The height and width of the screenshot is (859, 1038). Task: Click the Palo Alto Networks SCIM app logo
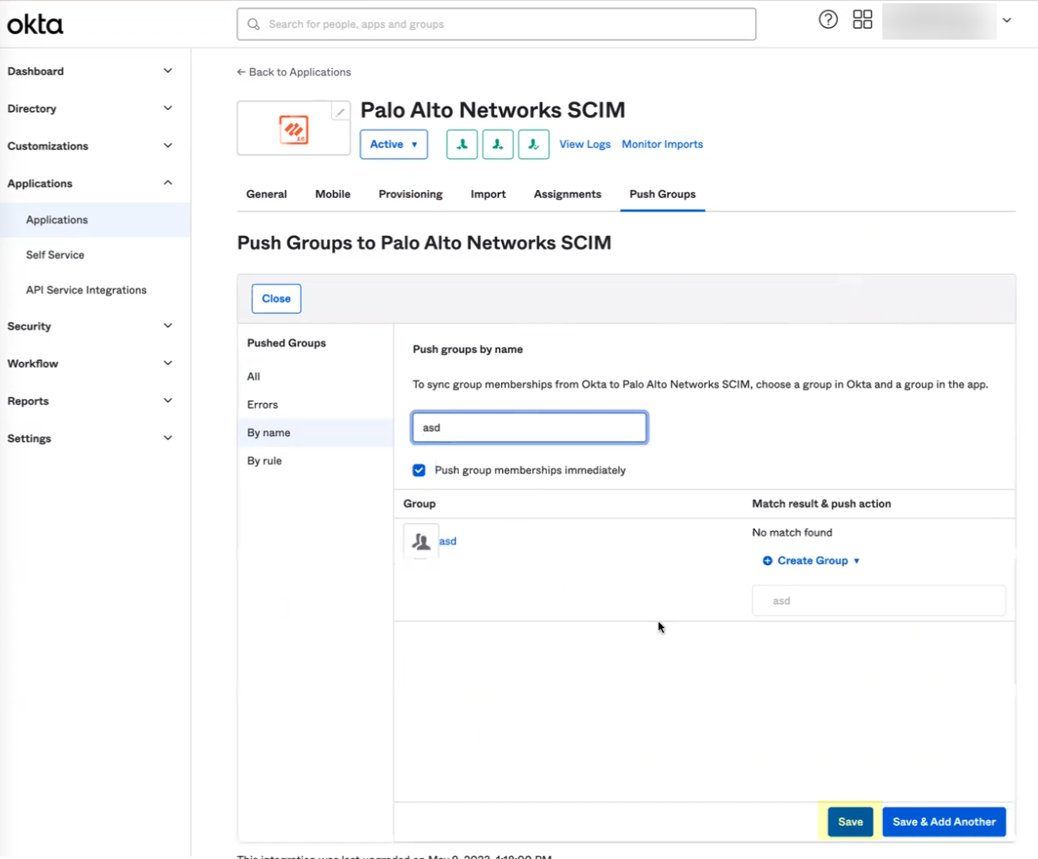tap(293, 128)
